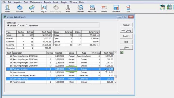Open the Post menu
The height and width of the screenshot is (98, 174).
[x=26, y=2]
